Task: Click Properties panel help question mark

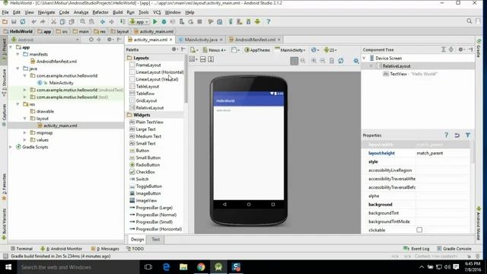Action: (x=447, y=135)
